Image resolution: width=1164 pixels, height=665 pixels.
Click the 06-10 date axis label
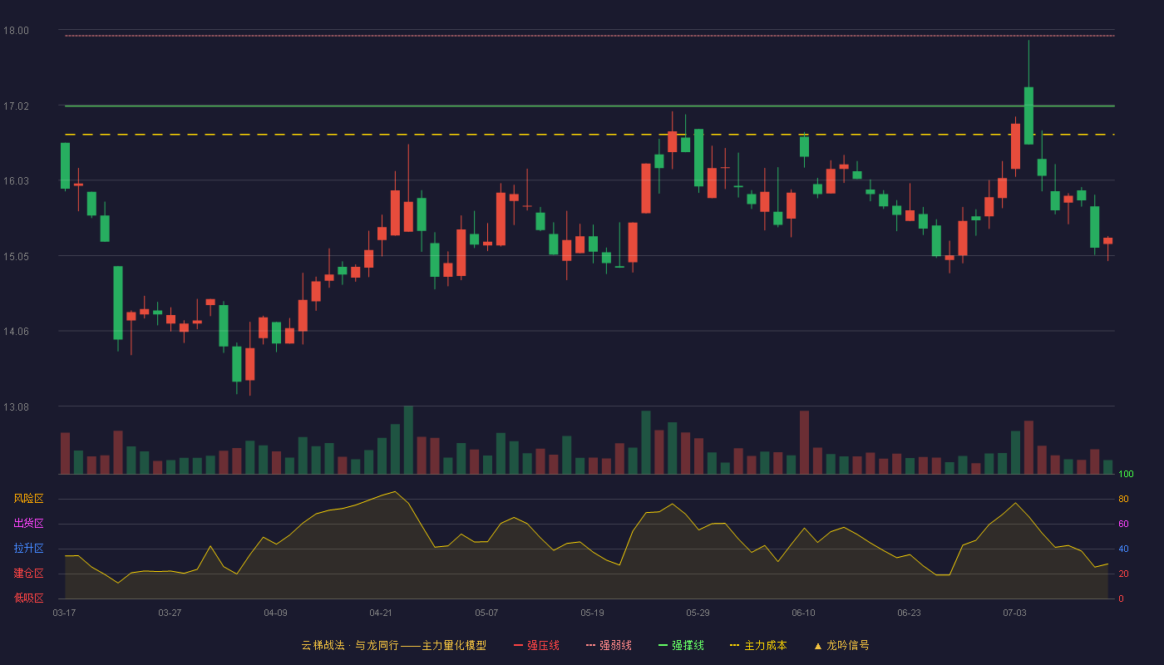coord(803,613)
